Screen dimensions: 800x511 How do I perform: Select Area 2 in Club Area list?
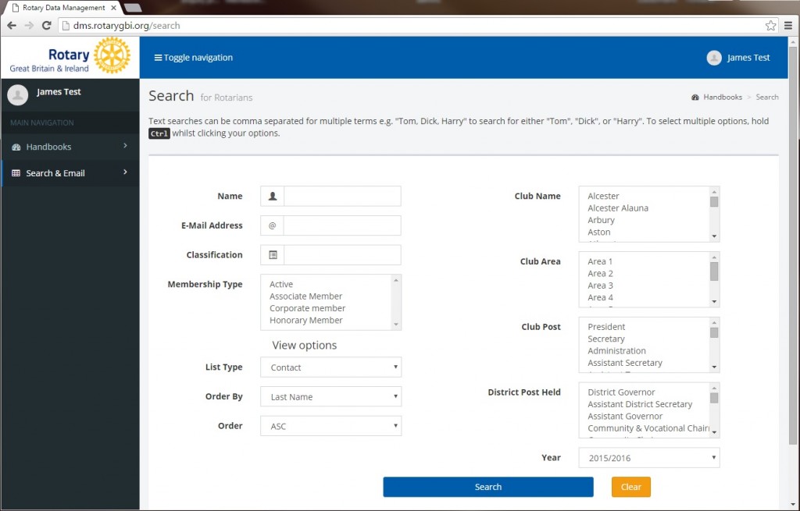point(600,274)
